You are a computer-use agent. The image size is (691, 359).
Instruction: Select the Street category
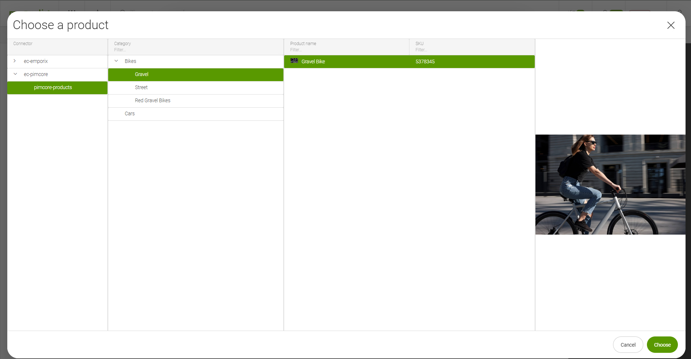[x=141, y=88]
